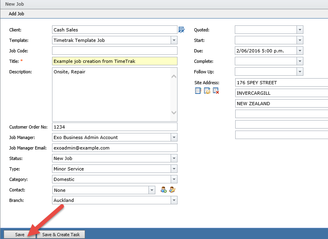Click the Client field with Cash Sales
The width and height of the screenshot is (328, 239).
(x=115, y=30)
